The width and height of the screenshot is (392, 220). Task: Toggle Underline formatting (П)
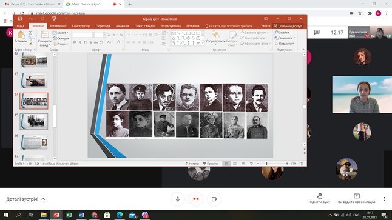(85, 42)
